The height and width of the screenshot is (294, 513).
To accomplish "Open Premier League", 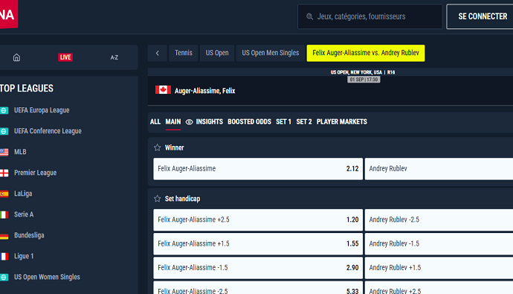I will (36, 173).
